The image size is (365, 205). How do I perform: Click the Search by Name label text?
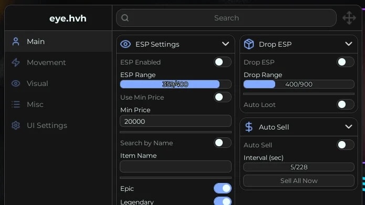tap(147, 143)
